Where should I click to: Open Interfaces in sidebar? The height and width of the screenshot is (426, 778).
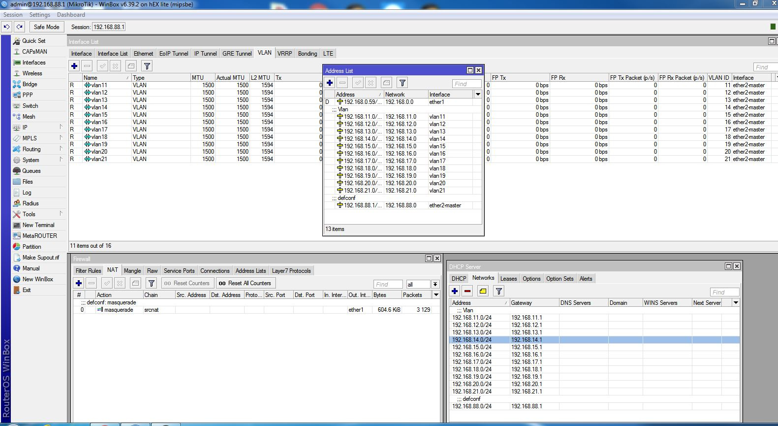click(x=33, y=63)
